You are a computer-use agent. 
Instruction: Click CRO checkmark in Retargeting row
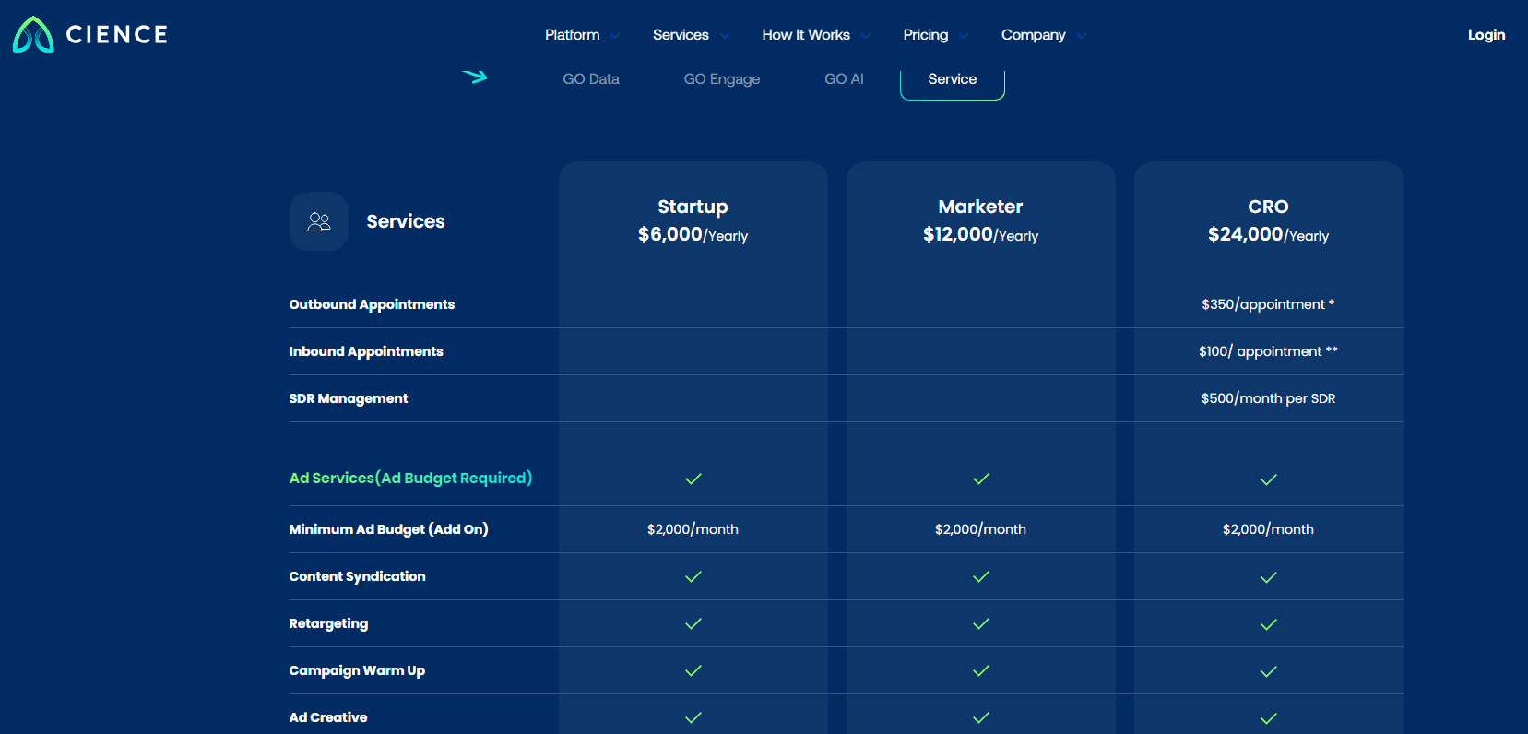[x=1269, y=624]
